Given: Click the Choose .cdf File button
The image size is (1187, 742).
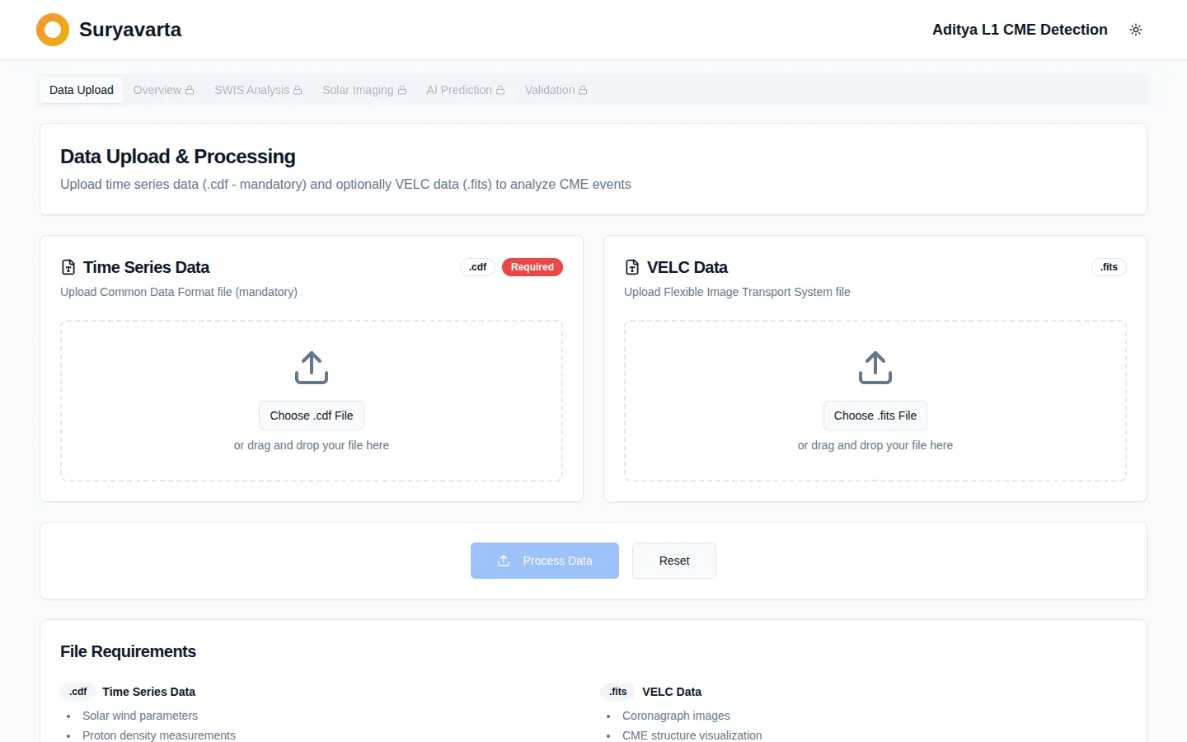Looking at the screenshot, I should (312, 416).
